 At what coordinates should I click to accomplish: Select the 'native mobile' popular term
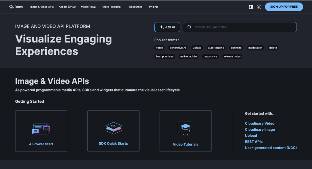coord(188,56)
